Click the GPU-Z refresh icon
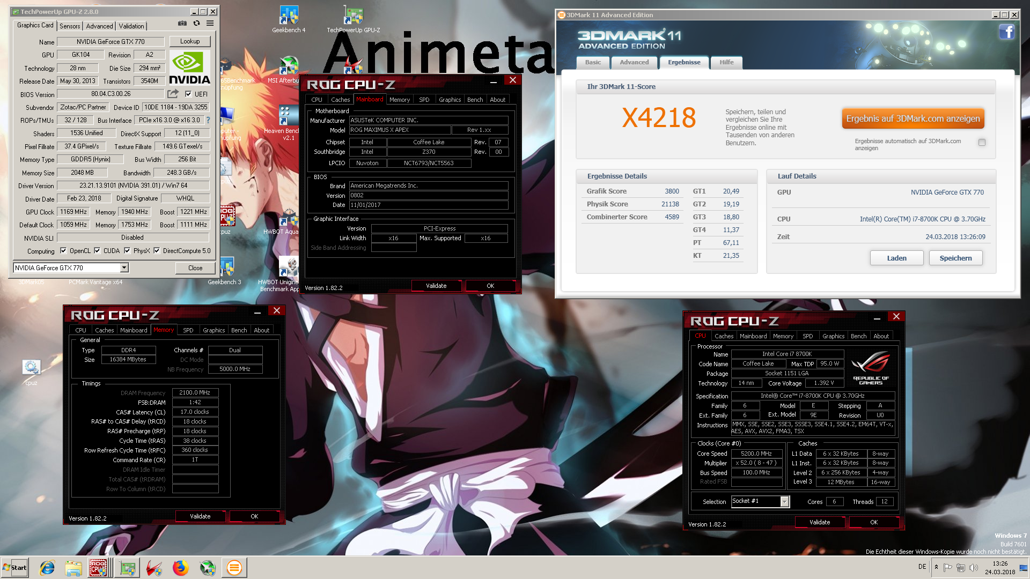Viewport: 1030px width, 579px height. [196, 24]
